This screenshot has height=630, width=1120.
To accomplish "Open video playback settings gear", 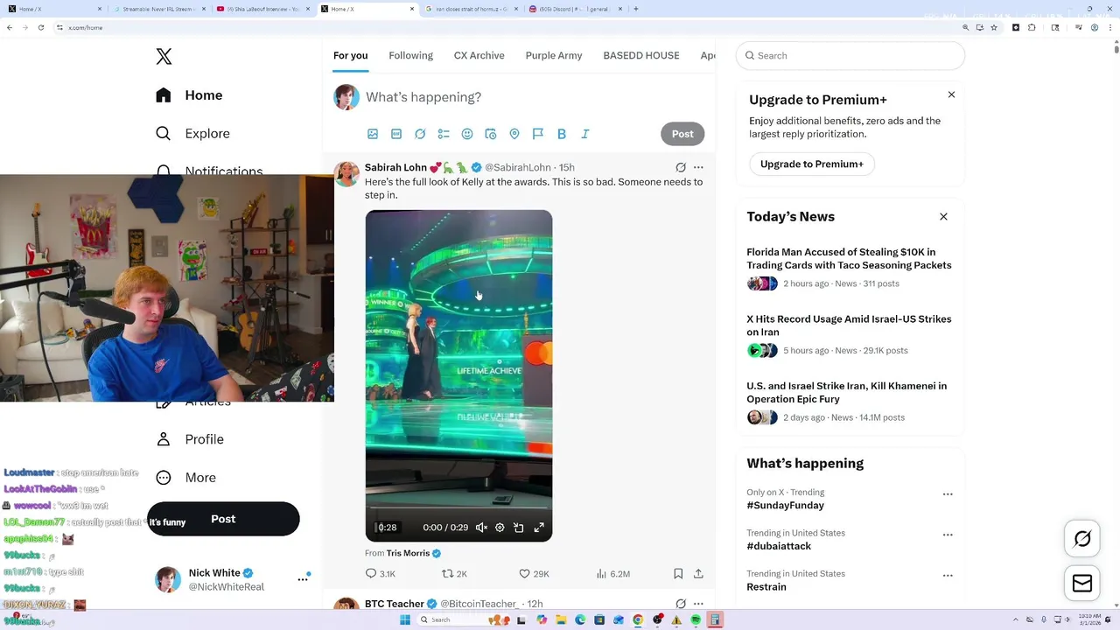I will tap(500, 528).
